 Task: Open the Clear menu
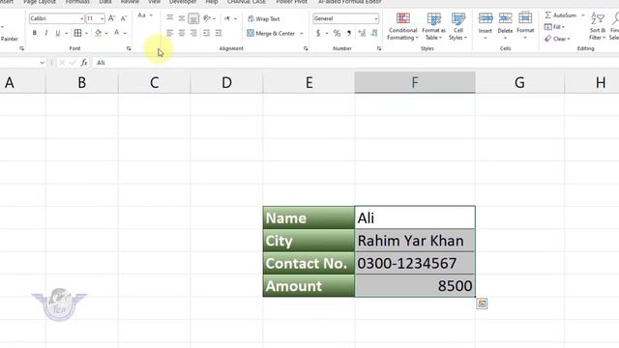coord(557,39)
